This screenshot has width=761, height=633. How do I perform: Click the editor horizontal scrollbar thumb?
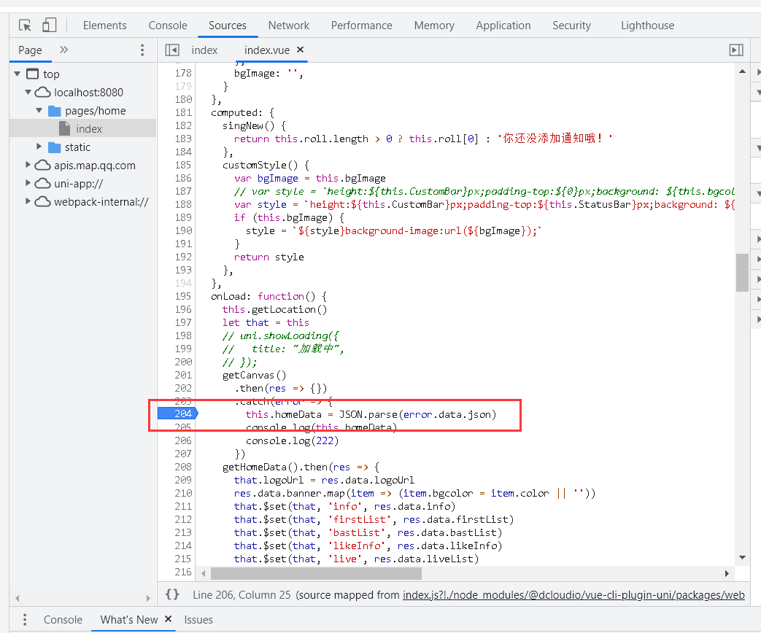(x=316, y=573)
